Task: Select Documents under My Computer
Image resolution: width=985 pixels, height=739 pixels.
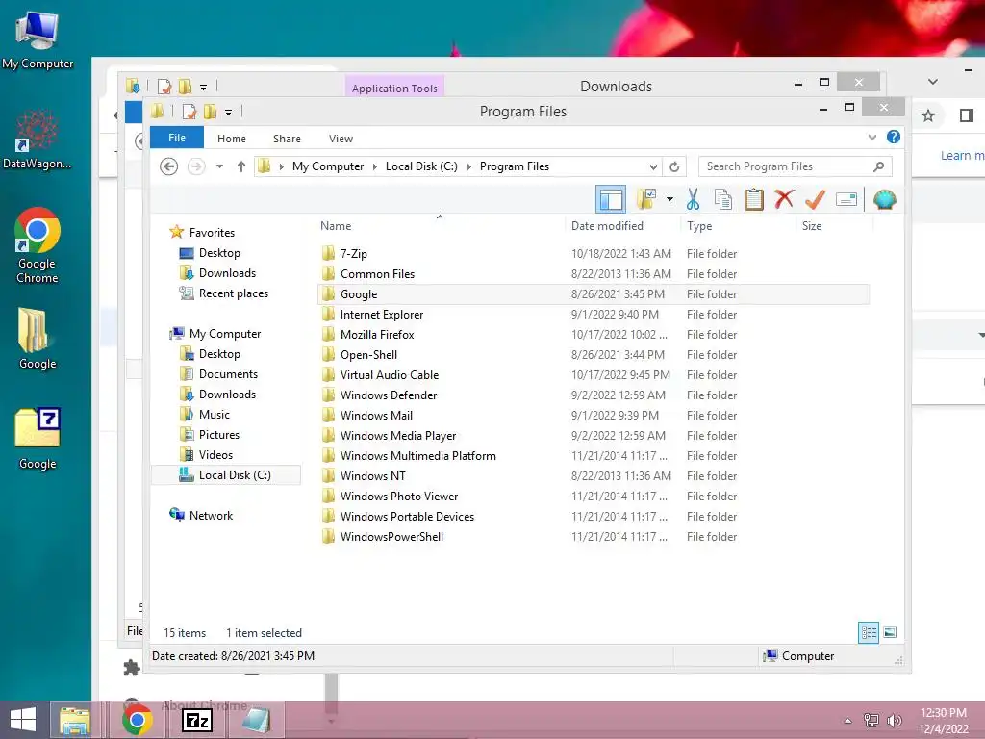Action: point(228,374)
